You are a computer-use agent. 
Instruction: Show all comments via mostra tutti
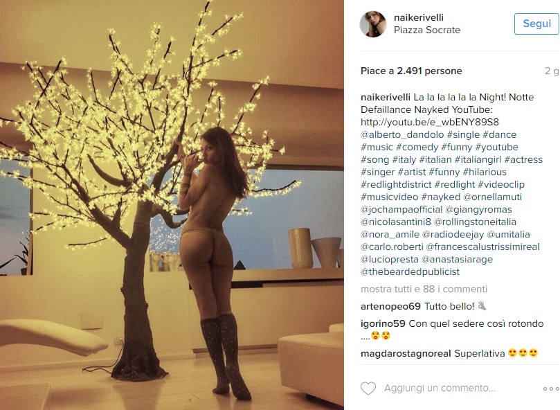424,289
